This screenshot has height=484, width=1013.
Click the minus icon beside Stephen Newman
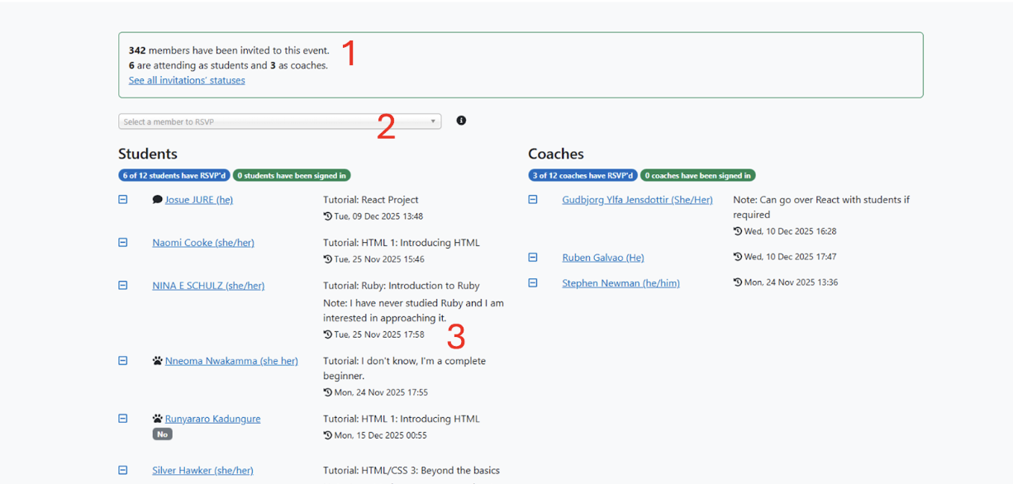point(533,283)
